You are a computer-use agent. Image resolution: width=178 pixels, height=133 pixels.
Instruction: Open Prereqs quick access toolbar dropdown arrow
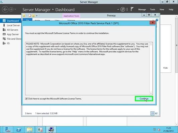click(37, 16)
